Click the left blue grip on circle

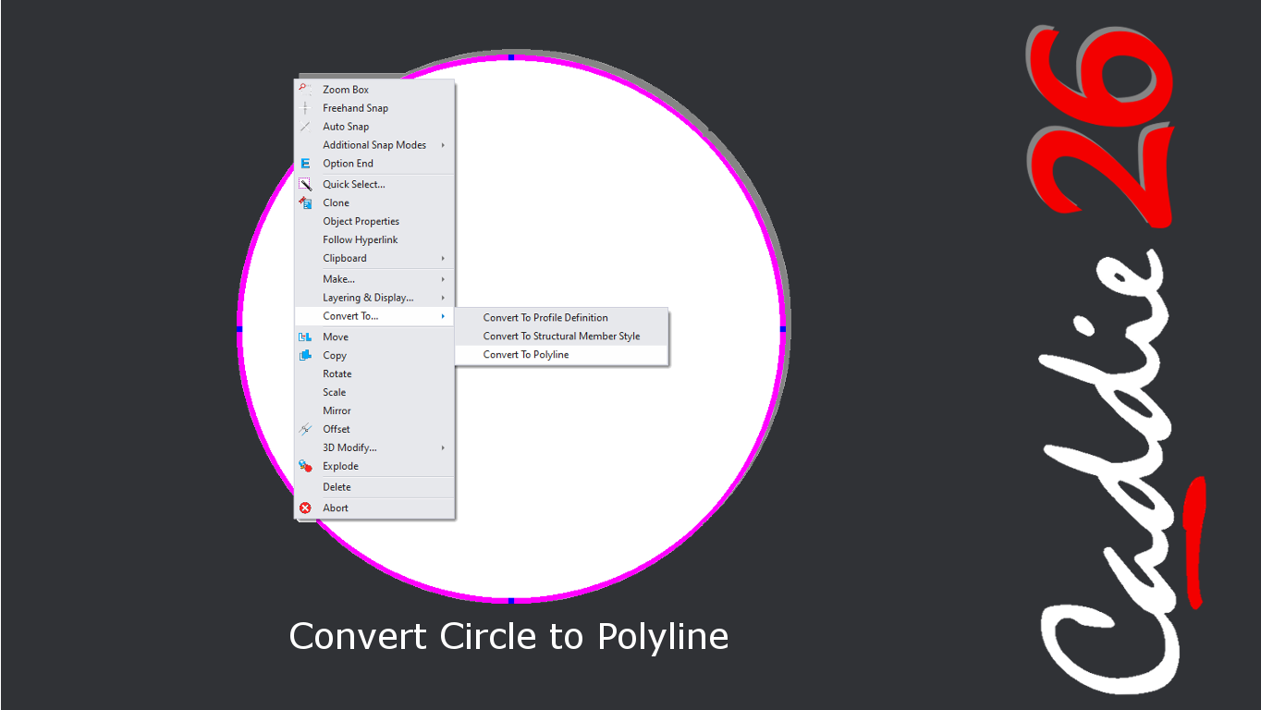(x=239, y=329)
